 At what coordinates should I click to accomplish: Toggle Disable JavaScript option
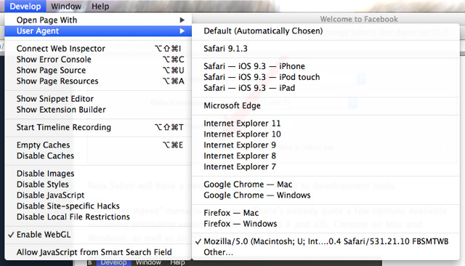coord(98,195)
